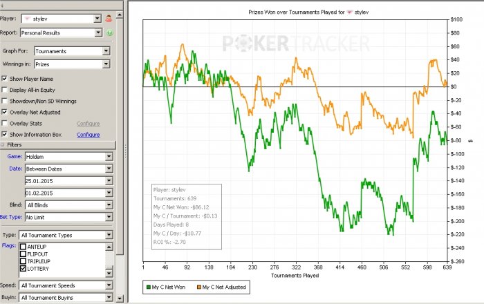
Task: Click the information box on the graph
Action: 187,217
